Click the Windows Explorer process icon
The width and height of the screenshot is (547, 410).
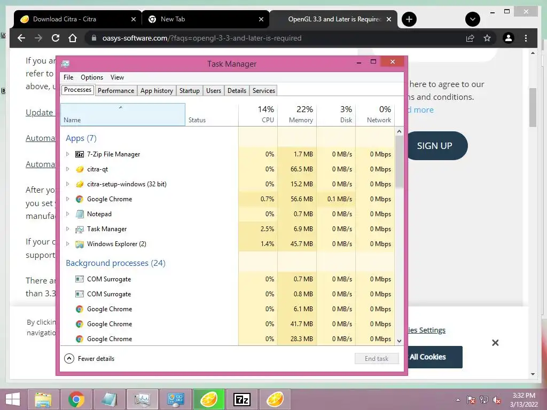pos(80,244)
